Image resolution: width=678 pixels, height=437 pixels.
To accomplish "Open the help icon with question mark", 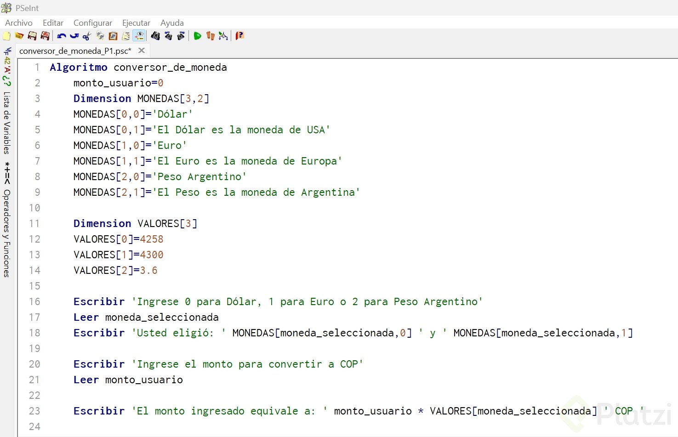I will pyautogui.click(x=239, y=36).
